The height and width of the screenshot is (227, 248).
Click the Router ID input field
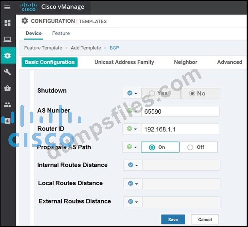(180, 129)
